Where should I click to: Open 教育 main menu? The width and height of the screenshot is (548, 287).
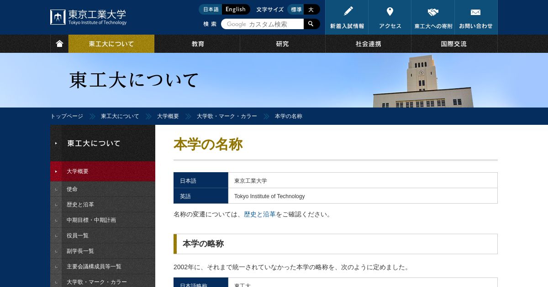pos(197,44)
